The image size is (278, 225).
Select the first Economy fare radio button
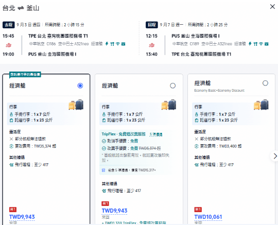(x=80, y=85)
